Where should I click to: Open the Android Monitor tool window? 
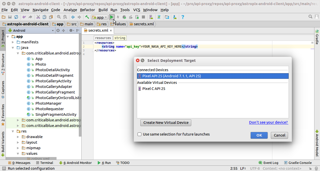click(x=75, y=163)
